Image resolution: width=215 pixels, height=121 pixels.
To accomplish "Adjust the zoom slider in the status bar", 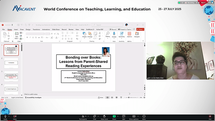I will [129, 97].
